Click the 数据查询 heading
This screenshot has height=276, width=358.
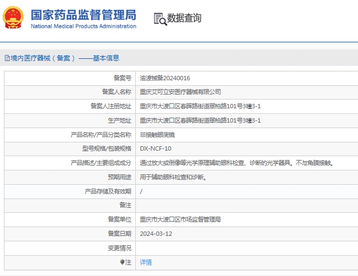[x=184, y=18]
